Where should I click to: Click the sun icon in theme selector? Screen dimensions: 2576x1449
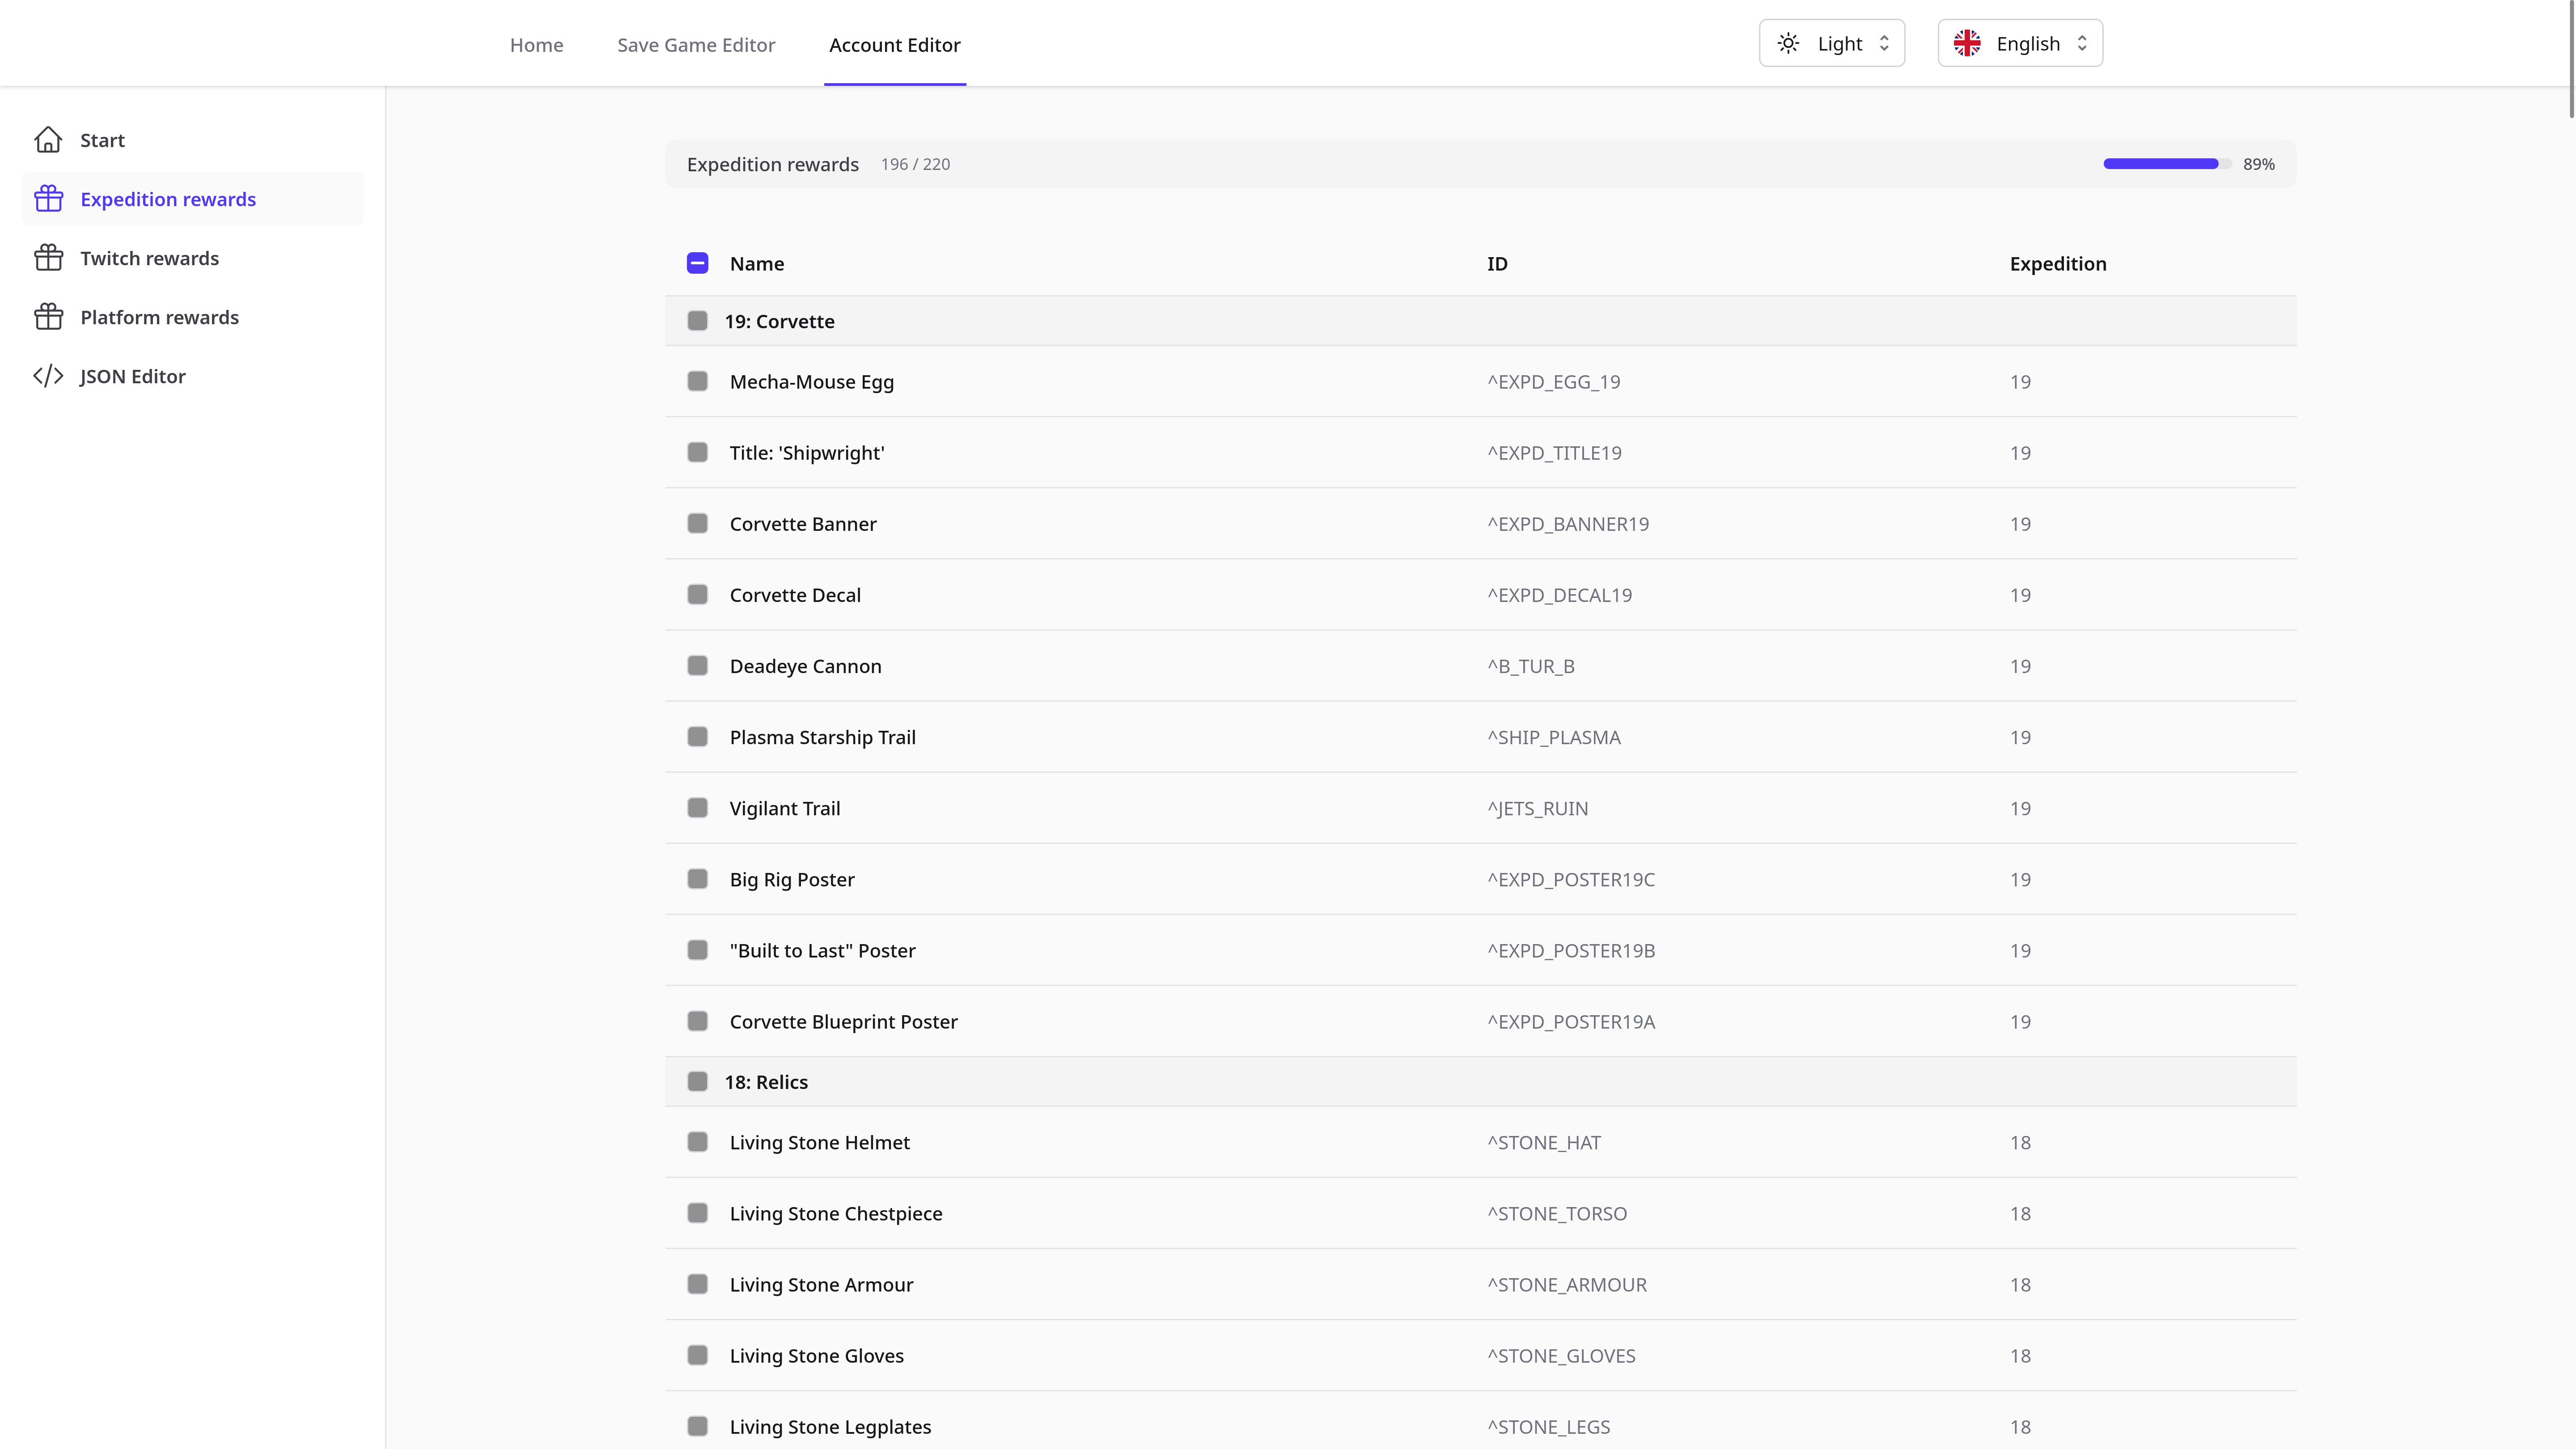[x=1788, y=43]
